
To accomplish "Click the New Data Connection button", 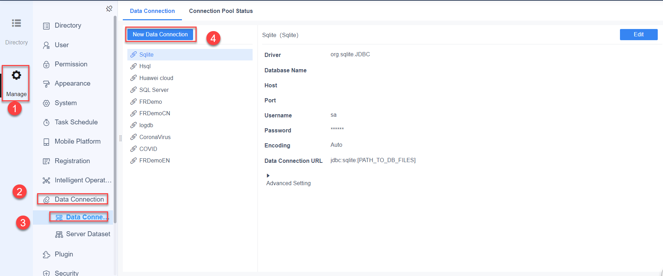I will pyautogui.click(x=160, y=34).
